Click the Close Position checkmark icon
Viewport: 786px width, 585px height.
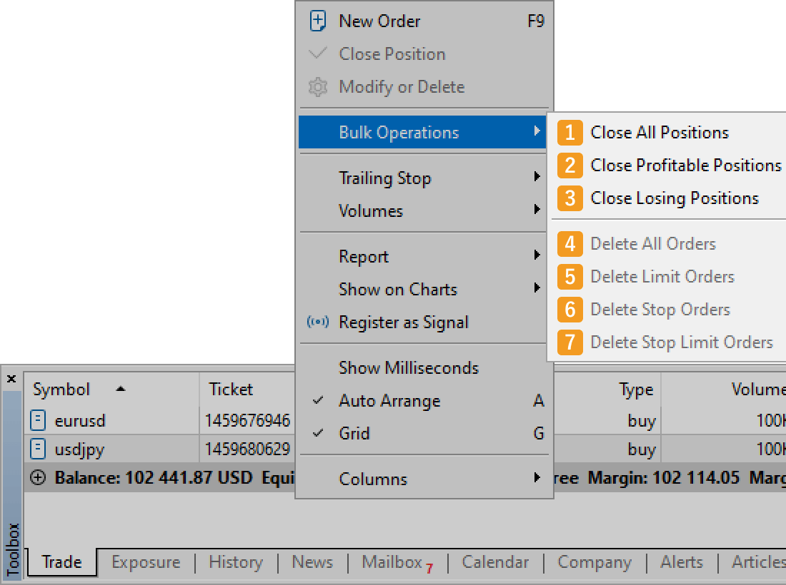317,53
